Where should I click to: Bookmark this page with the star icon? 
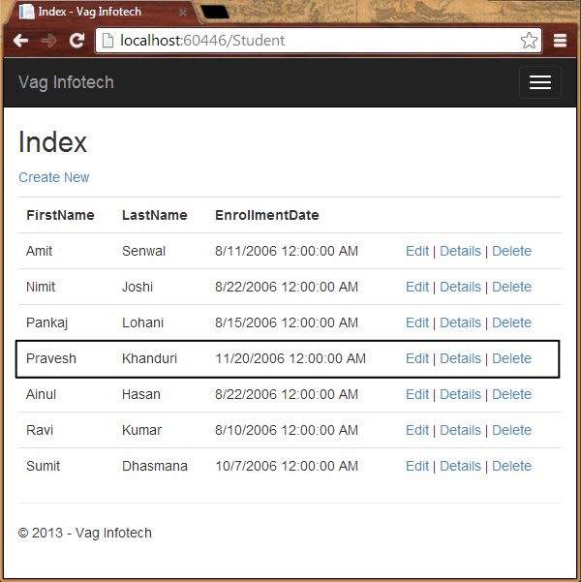point(529,40)
